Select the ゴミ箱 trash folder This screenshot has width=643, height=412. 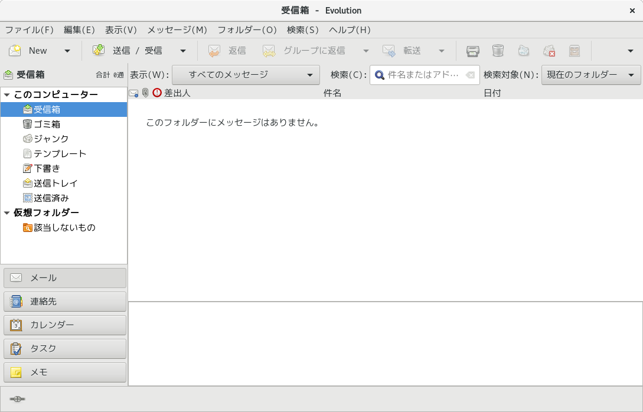46,124
